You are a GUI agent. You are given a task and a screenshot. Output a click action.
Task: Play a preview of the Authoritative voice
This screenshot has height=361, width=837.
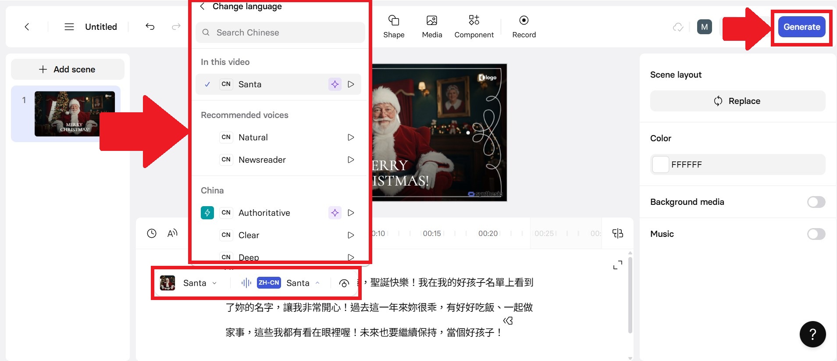(351, 213)
